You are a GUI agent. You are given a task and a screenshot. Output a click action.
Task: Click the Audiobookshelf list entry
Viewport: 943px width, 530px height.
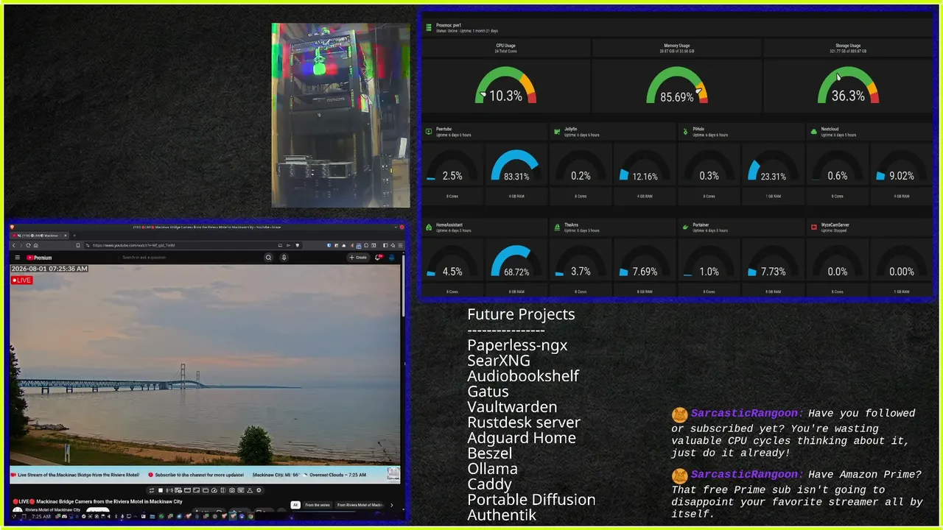[x=523, y=376]
